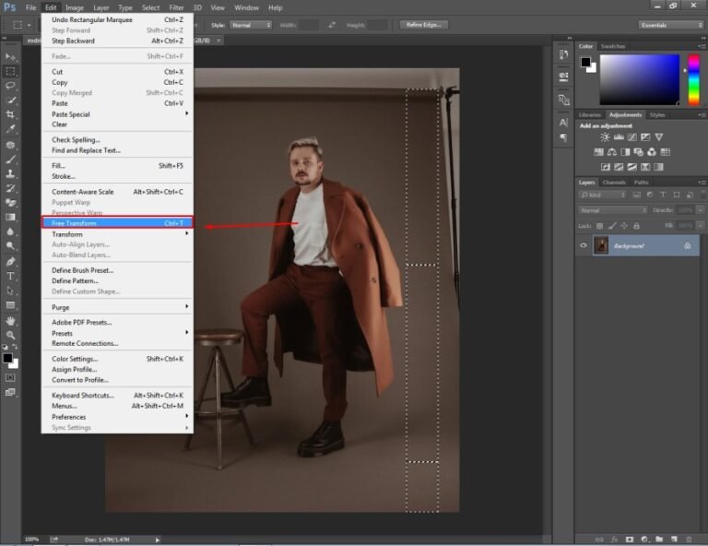Switch to the Swatches tab
The height and width of the screenshot is (546, 708).
(x=613, y=46)
